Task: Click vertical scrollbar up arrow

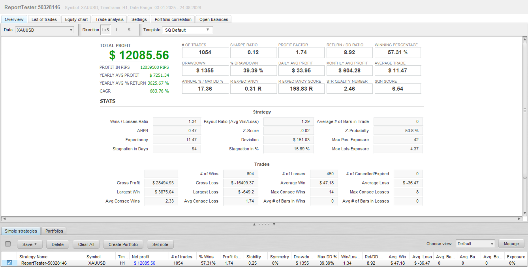Action: coord(524,40)
